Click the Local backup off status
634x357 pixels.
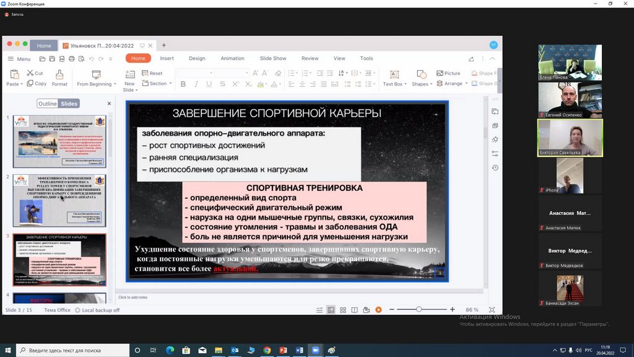[x=97, y=310]
